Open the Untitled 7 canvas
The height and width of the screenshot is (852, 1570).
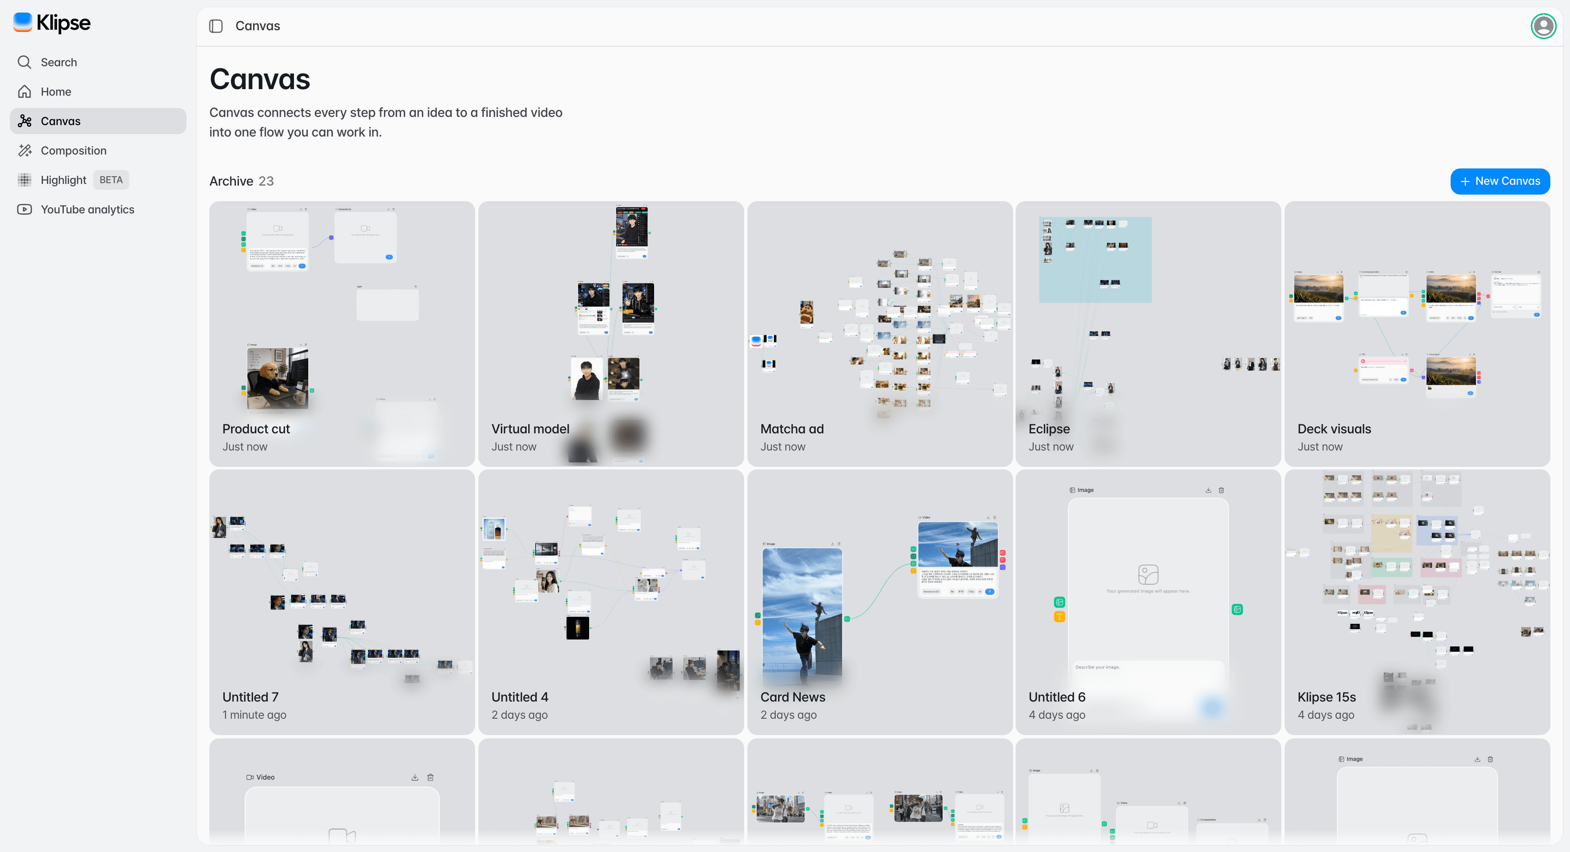click(342, 602)
